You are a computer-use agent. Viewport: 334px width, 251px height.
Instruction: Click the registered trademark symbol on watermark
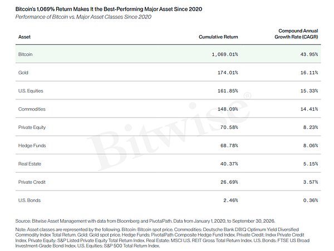[247, 96]
